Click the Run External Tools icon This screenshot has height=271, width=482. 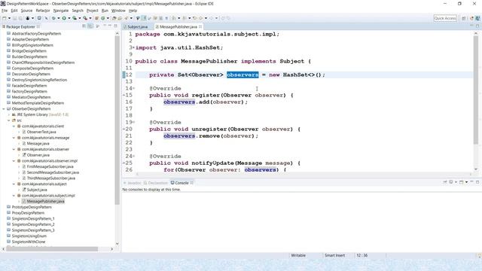[x=85, y=18]
